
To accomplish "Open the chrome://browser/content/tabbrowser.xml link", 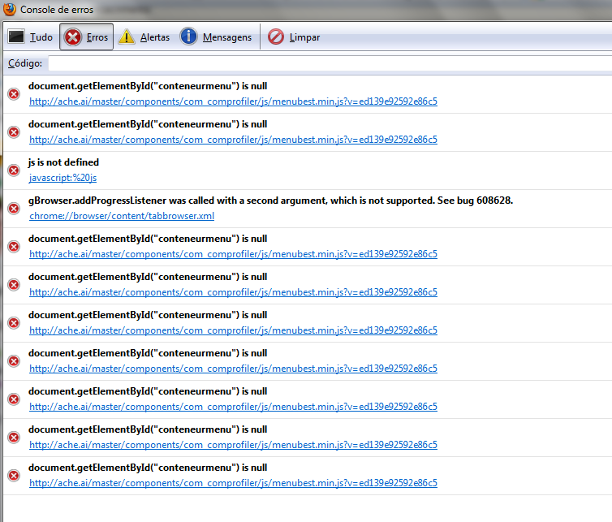I will coord(122,216).
